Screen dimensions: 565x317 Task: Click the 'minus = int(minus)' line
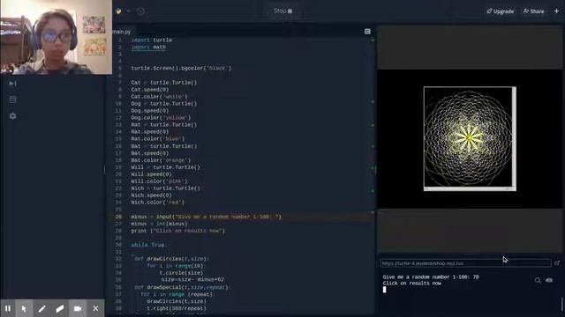pos(159,224)
